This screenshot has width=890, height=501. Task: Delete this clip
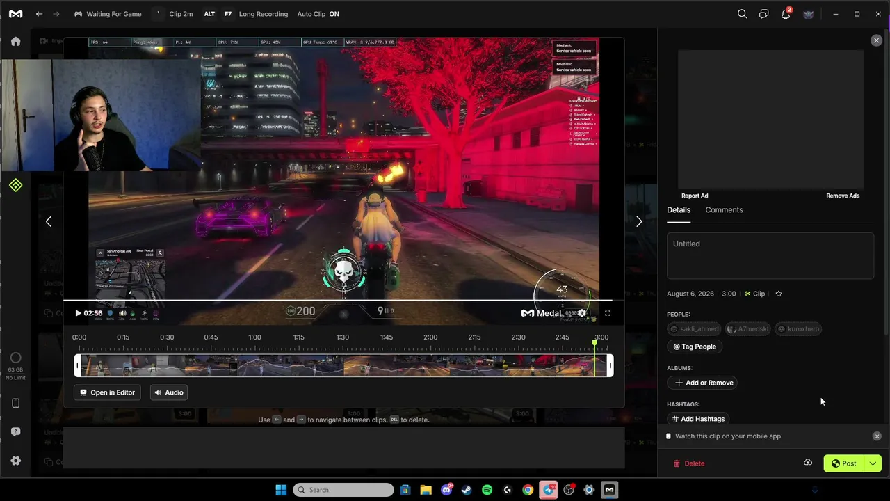click(x=688, y=463)
